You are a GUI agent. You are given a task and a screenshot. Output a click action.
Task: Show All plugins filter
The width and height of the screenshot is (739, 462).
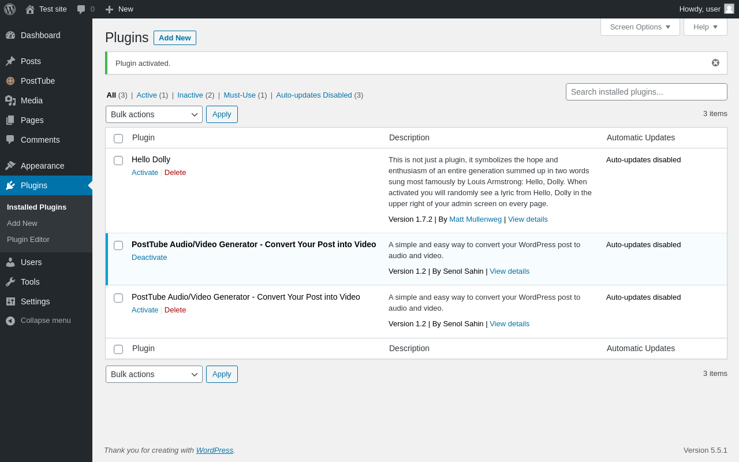[111, 95]
